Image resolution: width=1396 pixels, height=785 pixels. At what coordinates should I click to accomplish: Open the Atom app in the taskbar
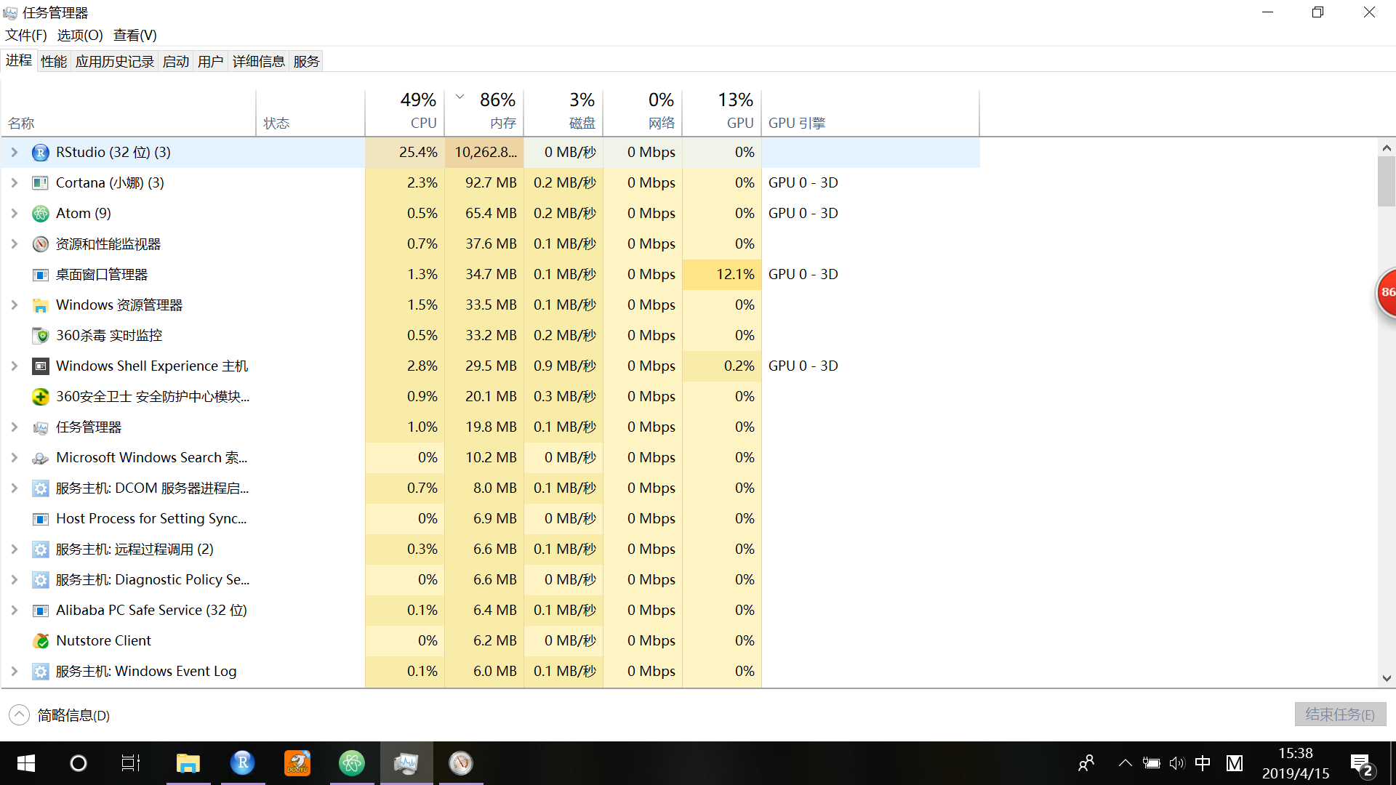pyautogui.click(x=352, y=763)
